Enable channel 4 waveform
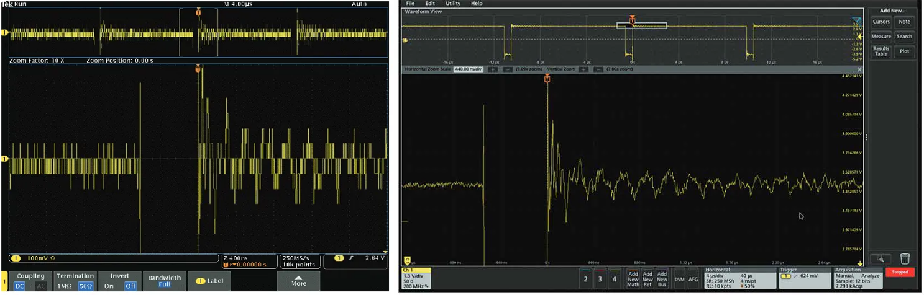 coord(614,279)
